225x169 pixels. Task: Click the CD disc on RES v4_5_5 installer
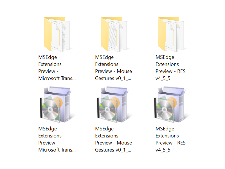[x=165, y=110]
